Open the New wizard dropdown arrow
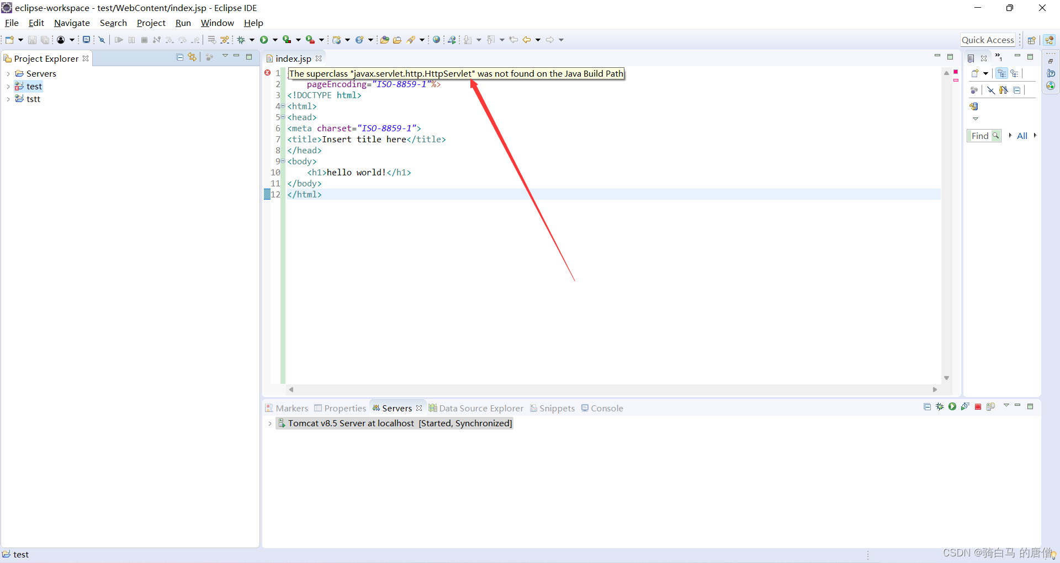1060x563 pixels. click(20, 40)
